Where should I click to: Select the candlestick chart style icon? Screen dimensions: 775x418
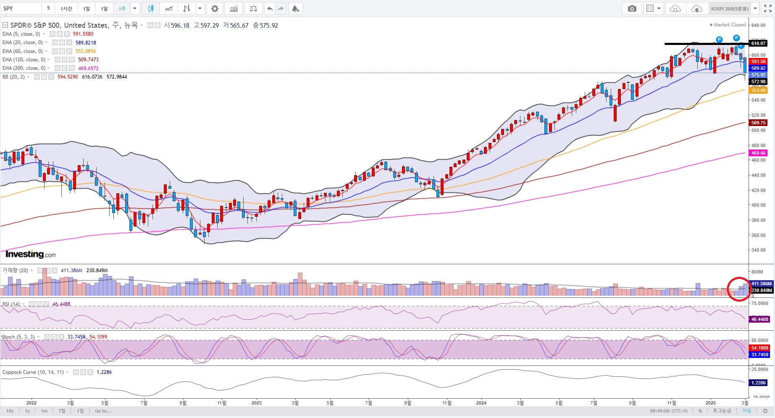click(151, 8)
